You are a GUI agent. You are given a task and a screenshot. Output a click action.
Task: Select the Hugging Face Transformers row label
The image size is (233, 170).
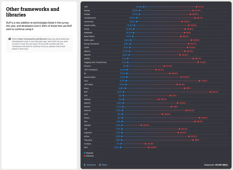tap(95, 62)
